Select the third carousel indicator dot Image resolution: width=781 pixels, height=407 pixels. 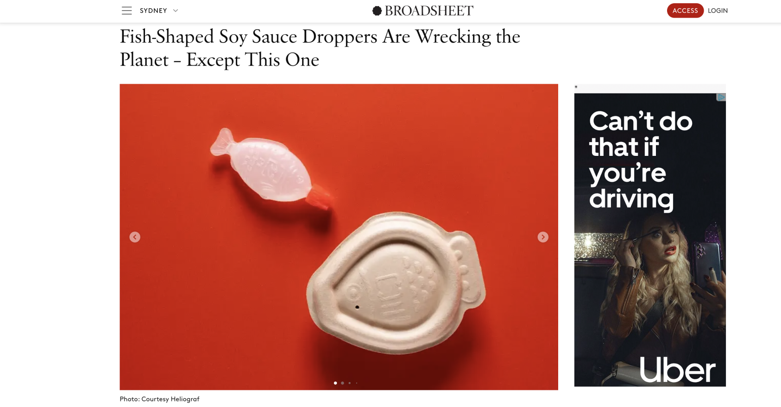coord(349,383)
